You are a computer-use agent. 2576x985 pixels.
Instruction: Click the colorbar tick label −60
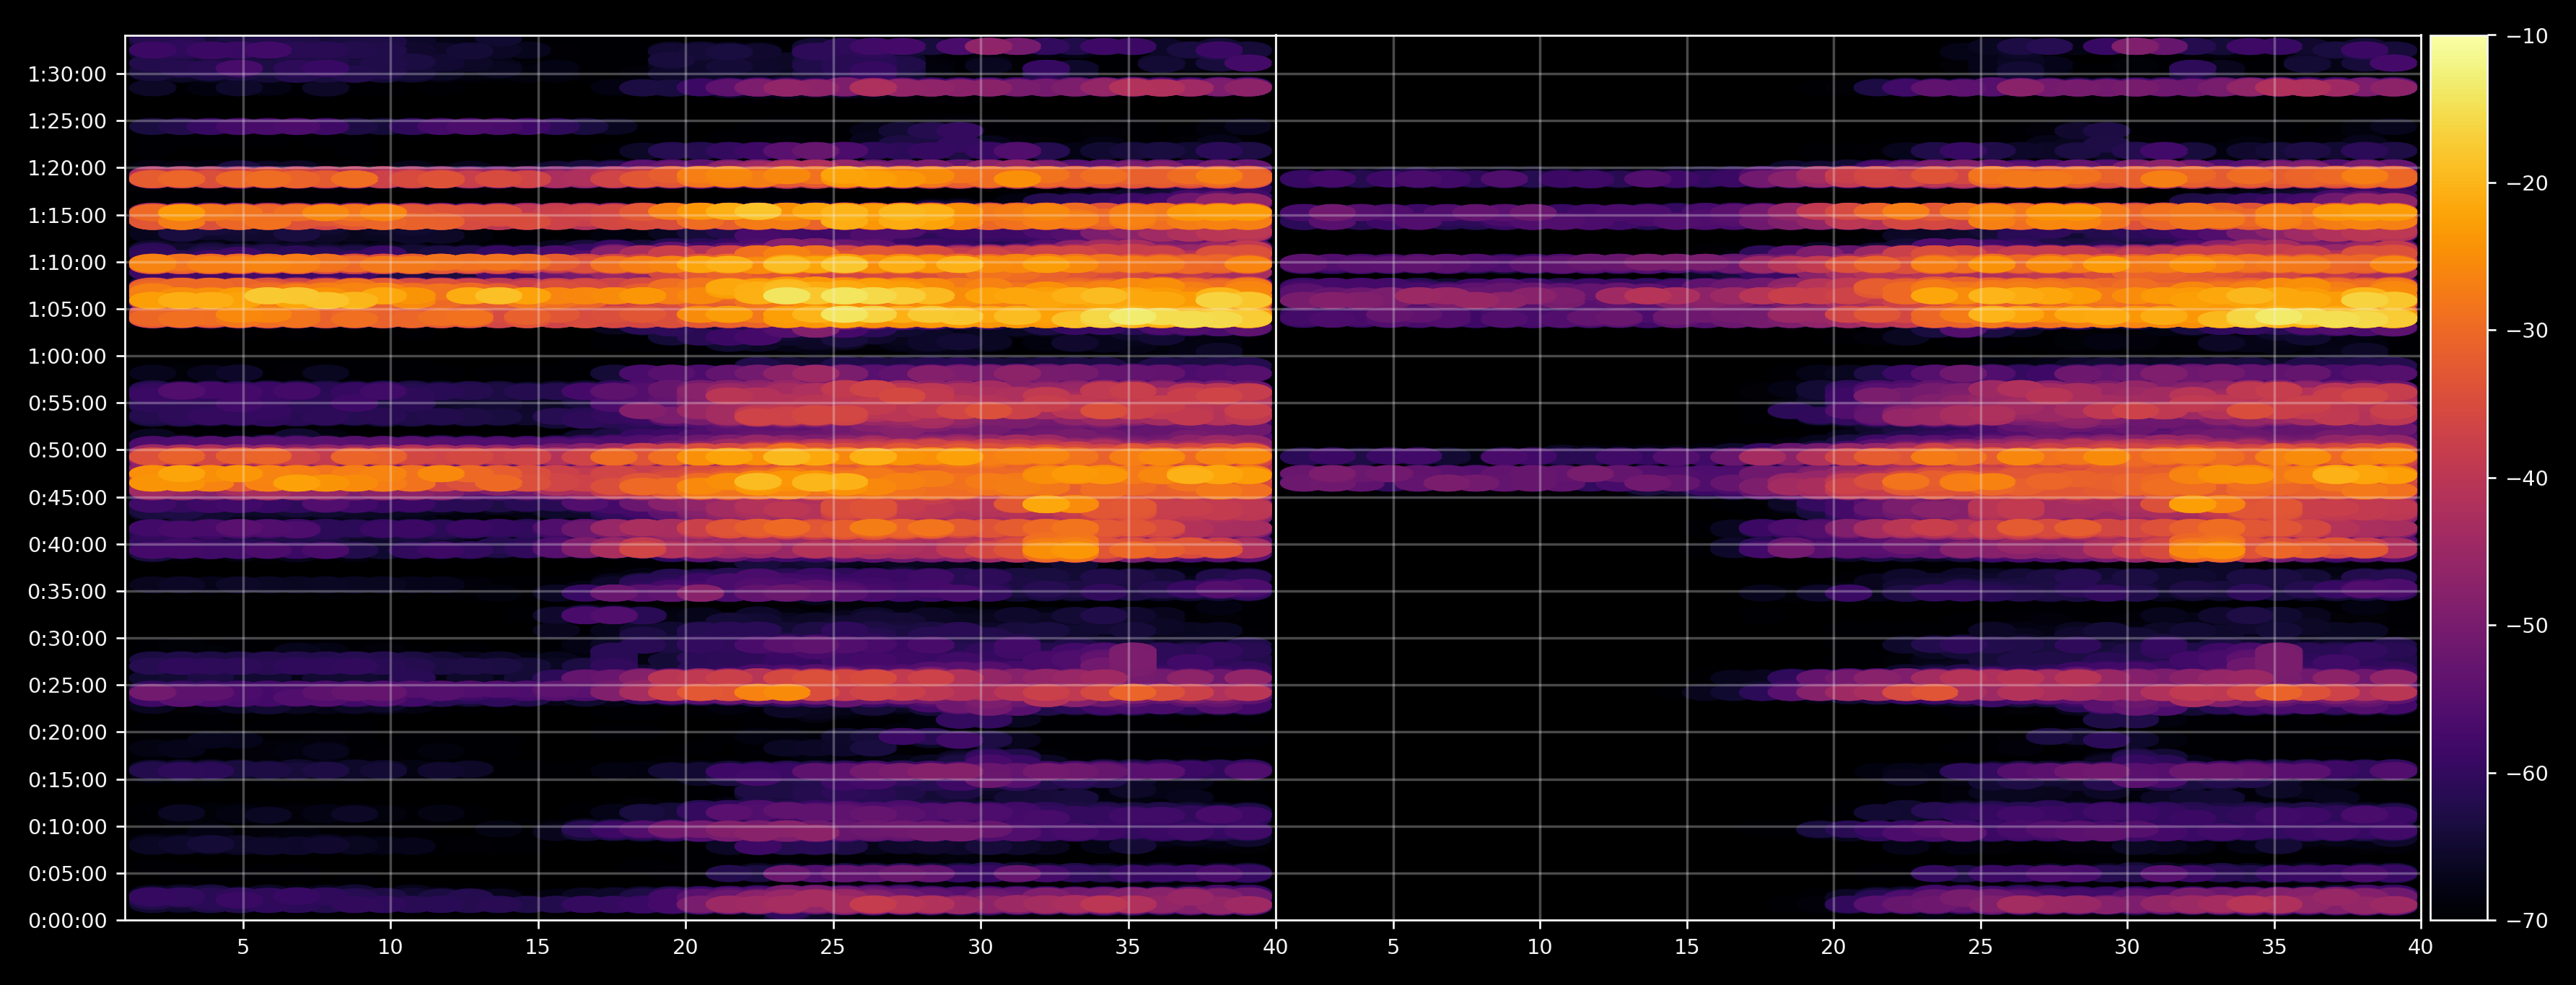[2527, 774]
